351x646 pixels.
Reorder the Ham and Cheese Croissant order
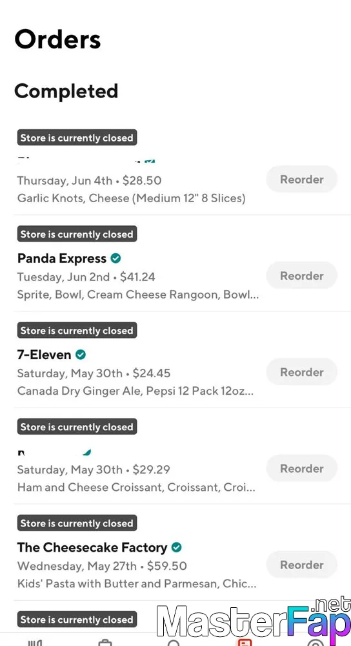(x=301, y=468)
